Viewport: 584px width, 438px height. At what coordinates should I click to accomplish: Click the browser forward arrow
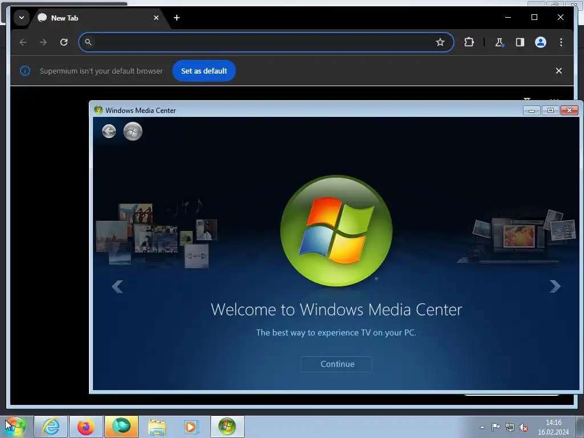click(43, 42)
